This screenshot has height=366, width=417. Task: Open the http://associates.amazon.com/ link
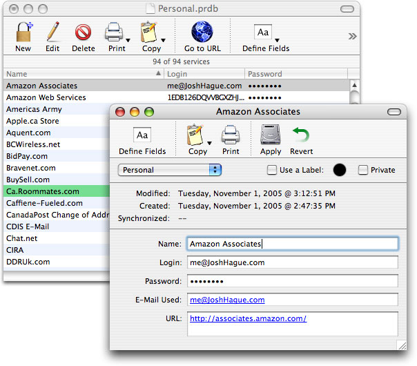point(248,318)
